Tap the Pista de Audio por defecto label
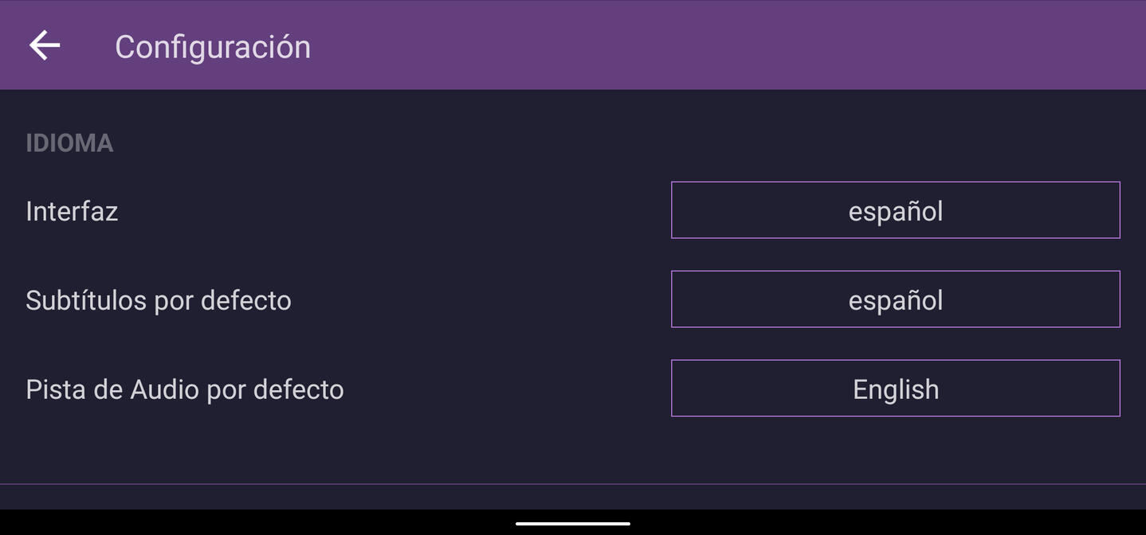Viewport: 1146px width, 535px height. pyautogui.click(x=185, y=389)
